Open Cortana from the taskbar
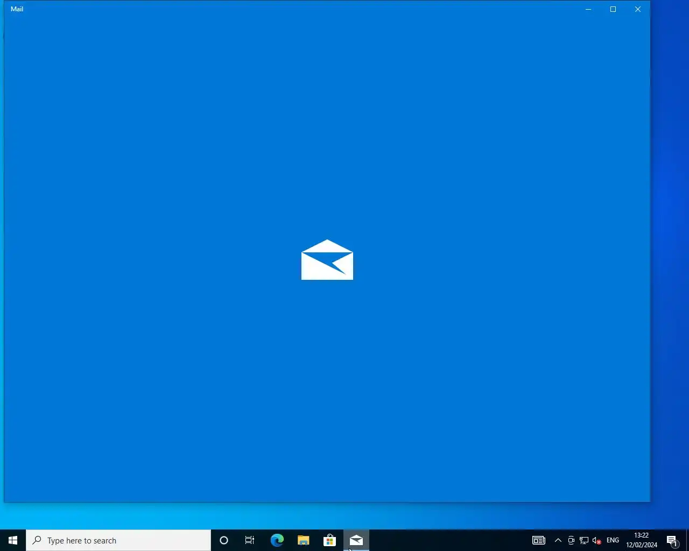Viewport: 689px width, 551px height. pos(224,540)
